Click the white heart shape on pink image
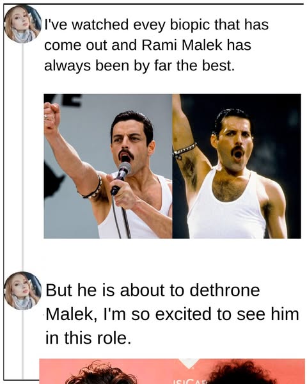Viewport: 307px width, 384px height. pyautogui.click(x=189, y=363)
